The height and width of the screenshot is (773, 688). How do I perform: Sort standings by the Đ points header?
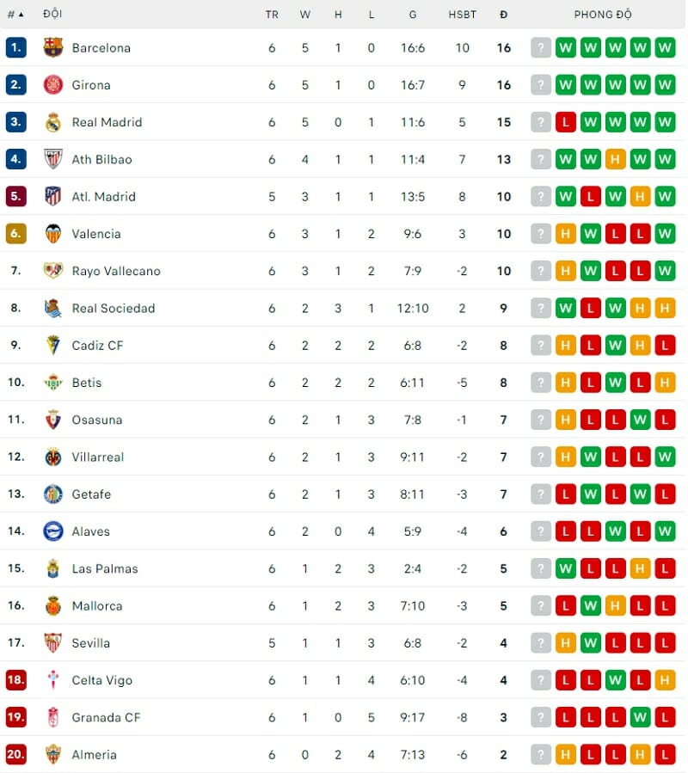pyautogui.click(x=503, y=15)
